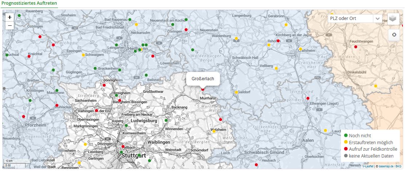Click the red marker above Ellwangen (Jagst)
Viewport: 405px width, 171px height.
pyautogui.click(x=308, y=98)
